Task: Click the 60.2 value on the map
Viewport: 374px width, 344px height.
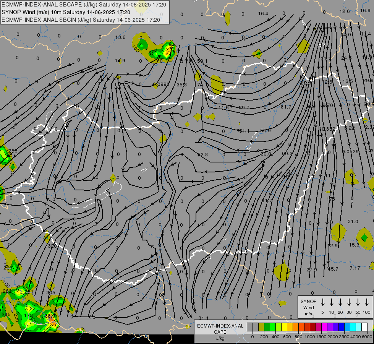Action: pyautogui.click(x=287, y=154)
